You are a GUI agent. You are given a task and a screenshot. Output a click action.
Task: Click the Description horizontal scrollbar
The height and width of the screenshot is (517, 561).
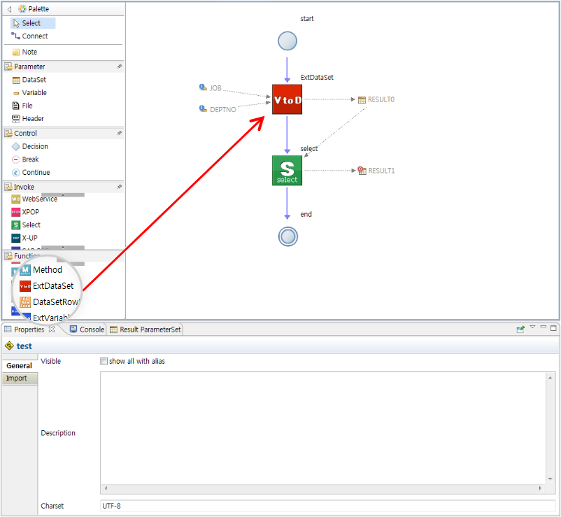pyautogui.click(x=322, y=488)
